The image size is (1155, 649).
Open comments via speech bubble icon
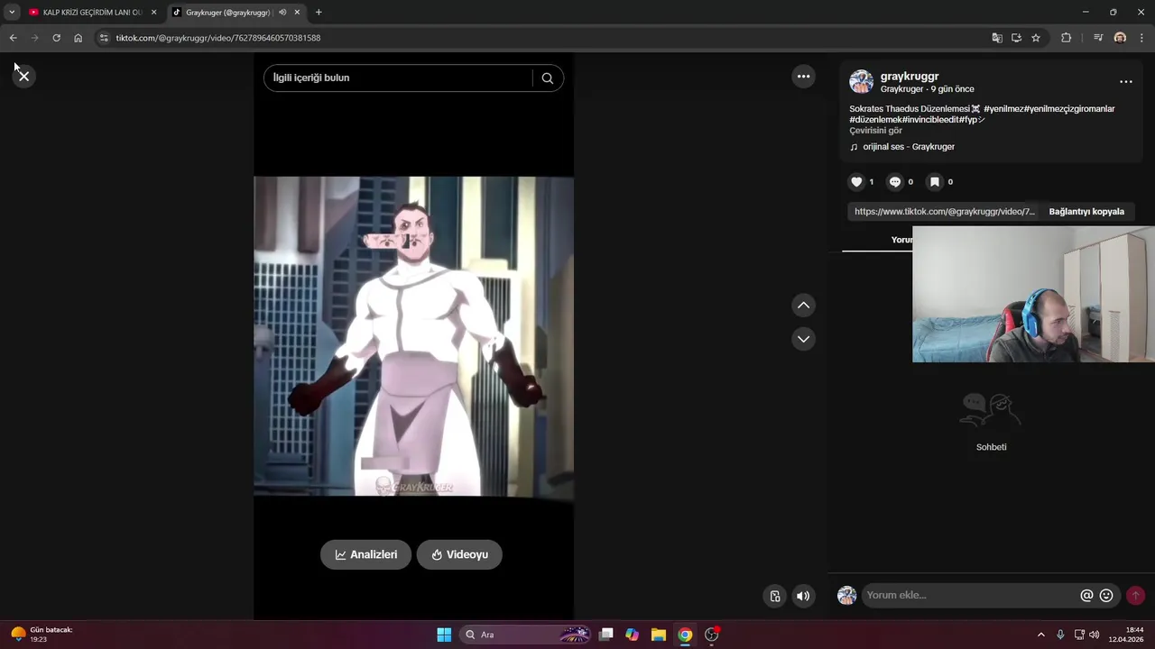[x=895, y=182]
